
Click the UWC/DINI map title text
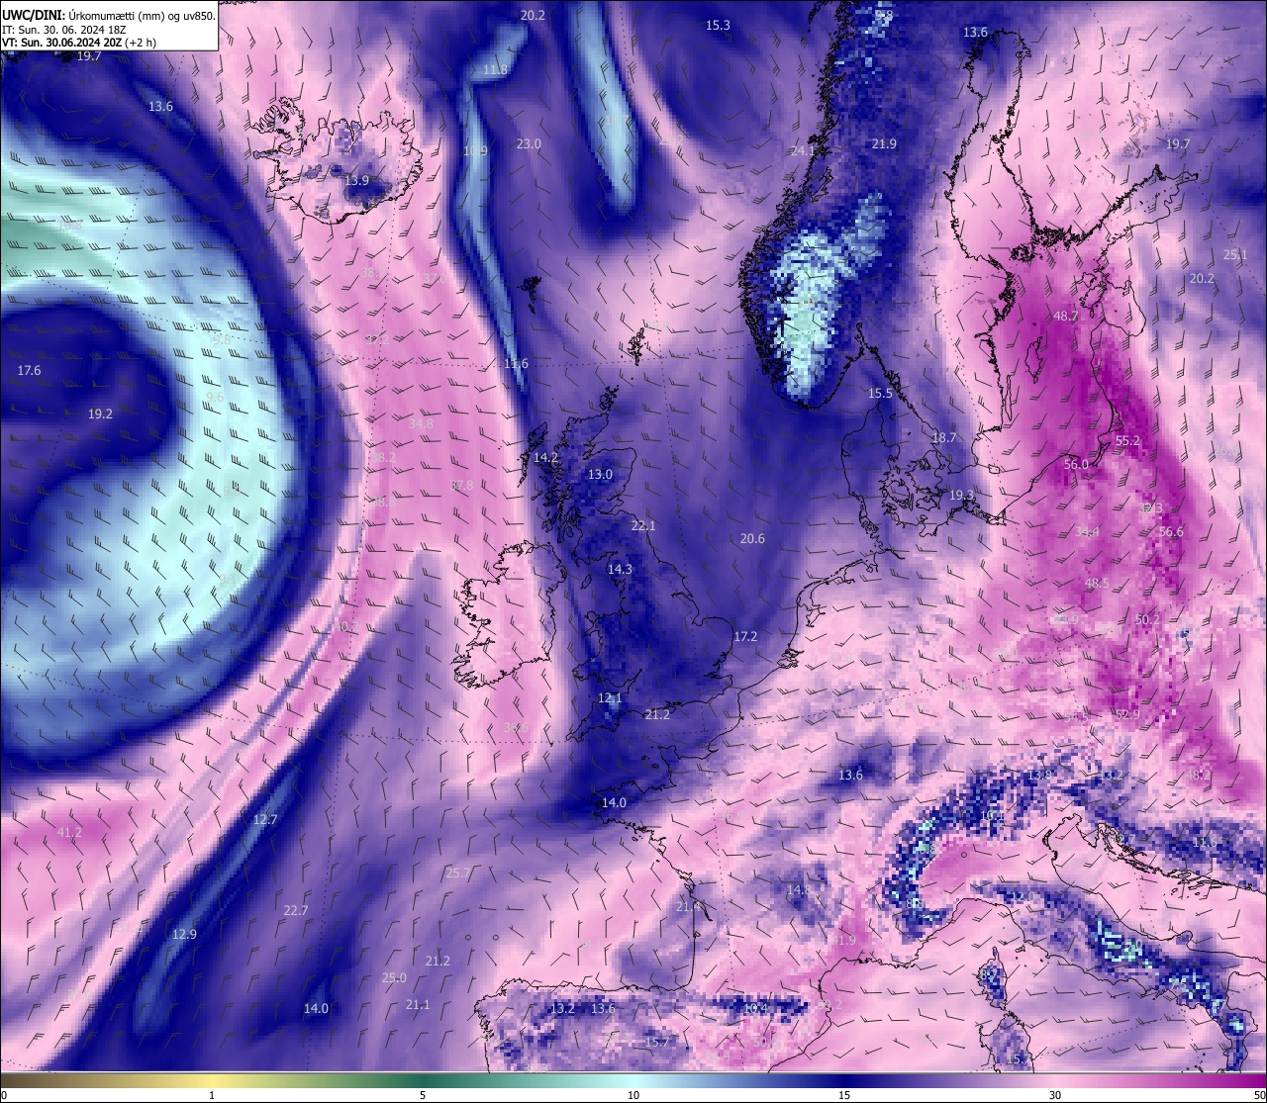click(x=108, y=15)
